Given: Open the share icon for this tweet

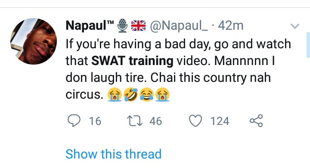Looking at the screenshot, I should pyautogui.click(x=256, y=121).
